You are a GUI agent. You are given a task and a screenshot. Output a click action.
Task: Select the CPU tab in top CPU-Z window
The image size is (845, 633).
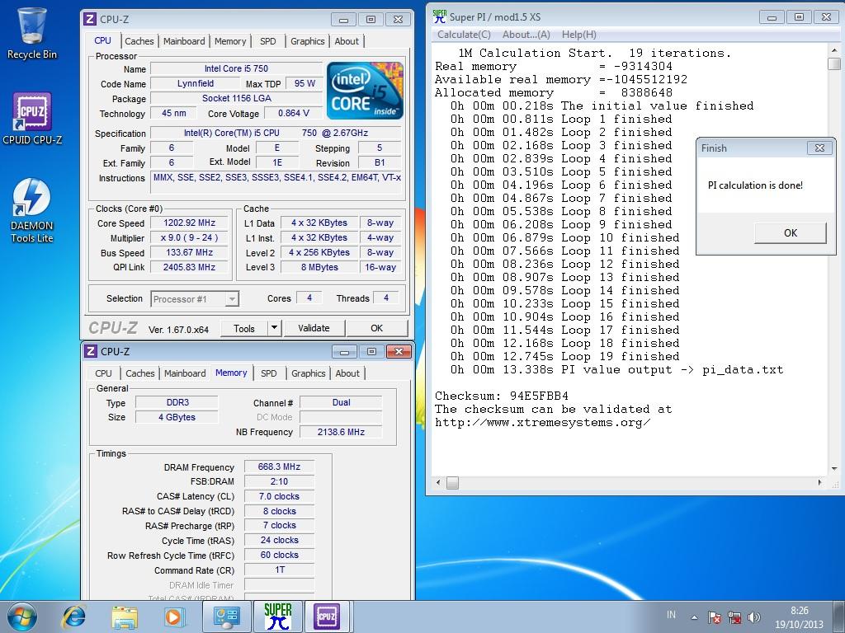(102, 40)
